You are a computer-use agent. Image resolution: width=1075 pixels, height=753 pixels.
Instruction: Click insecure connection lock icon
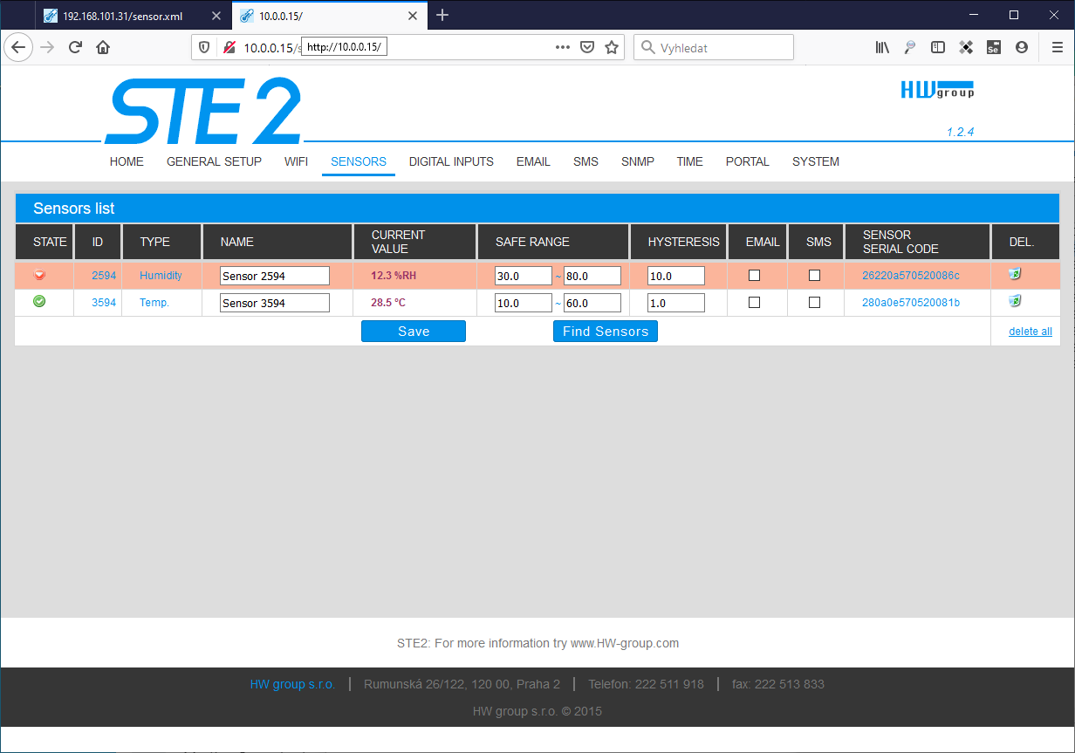[x=229, y=48]
